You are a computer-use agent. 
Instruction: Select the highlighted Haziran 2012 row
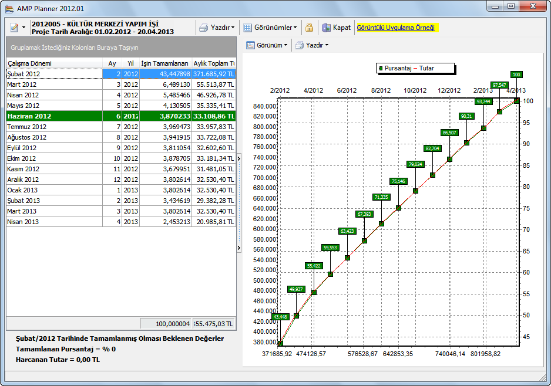point(54,116)
